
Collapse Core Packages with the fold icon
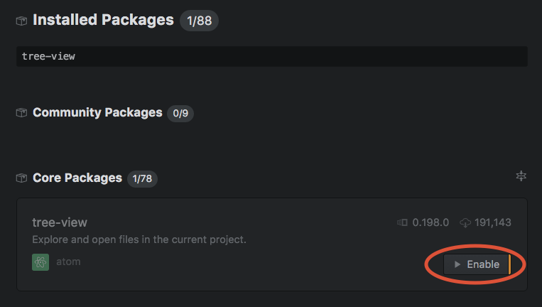pyautogui.click(x=521, y=176)
